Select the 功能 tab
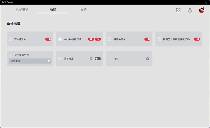210x128 pixels. tap(53, 10)
